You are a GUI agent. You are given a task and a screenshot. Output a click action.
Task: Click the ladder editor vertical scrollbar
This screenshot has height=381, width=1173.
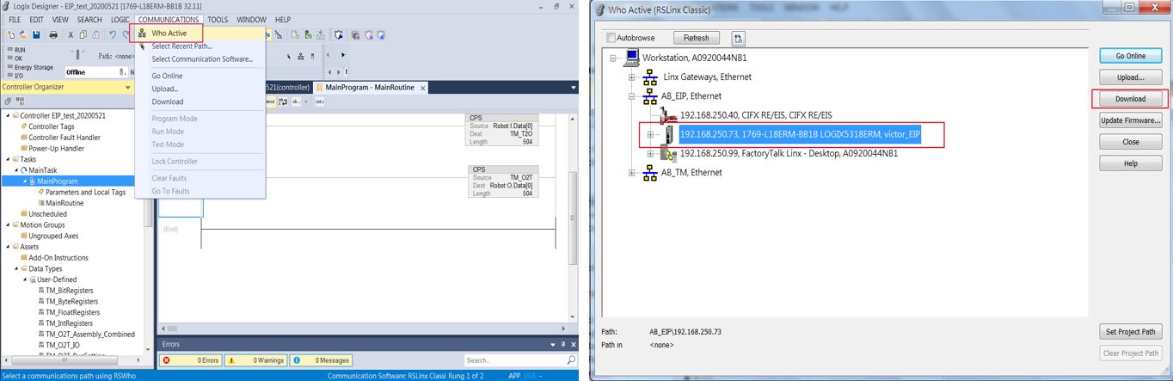(573, 218)
